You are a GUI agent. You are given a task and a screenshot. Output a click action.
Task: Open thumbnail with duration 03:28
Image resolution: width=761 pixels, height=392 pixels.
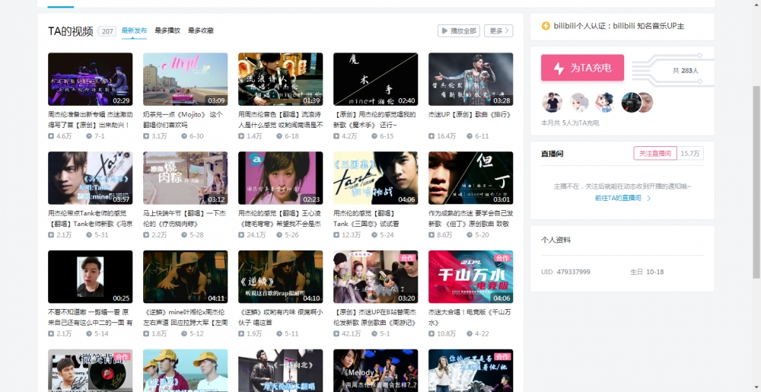point(471,79)
